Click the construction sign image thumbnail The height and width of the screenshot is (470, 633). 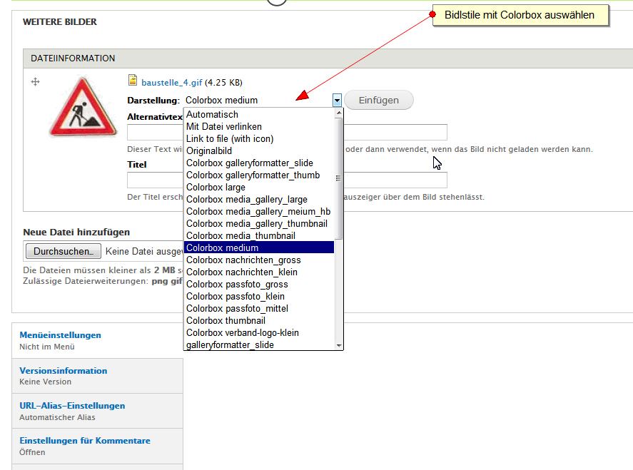click(82, 107)
